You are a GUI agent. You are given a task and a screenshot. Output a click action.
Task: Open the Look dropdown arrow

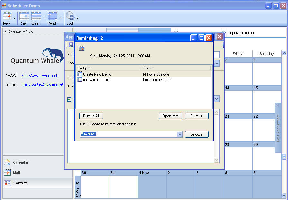(x=77, y=18)
